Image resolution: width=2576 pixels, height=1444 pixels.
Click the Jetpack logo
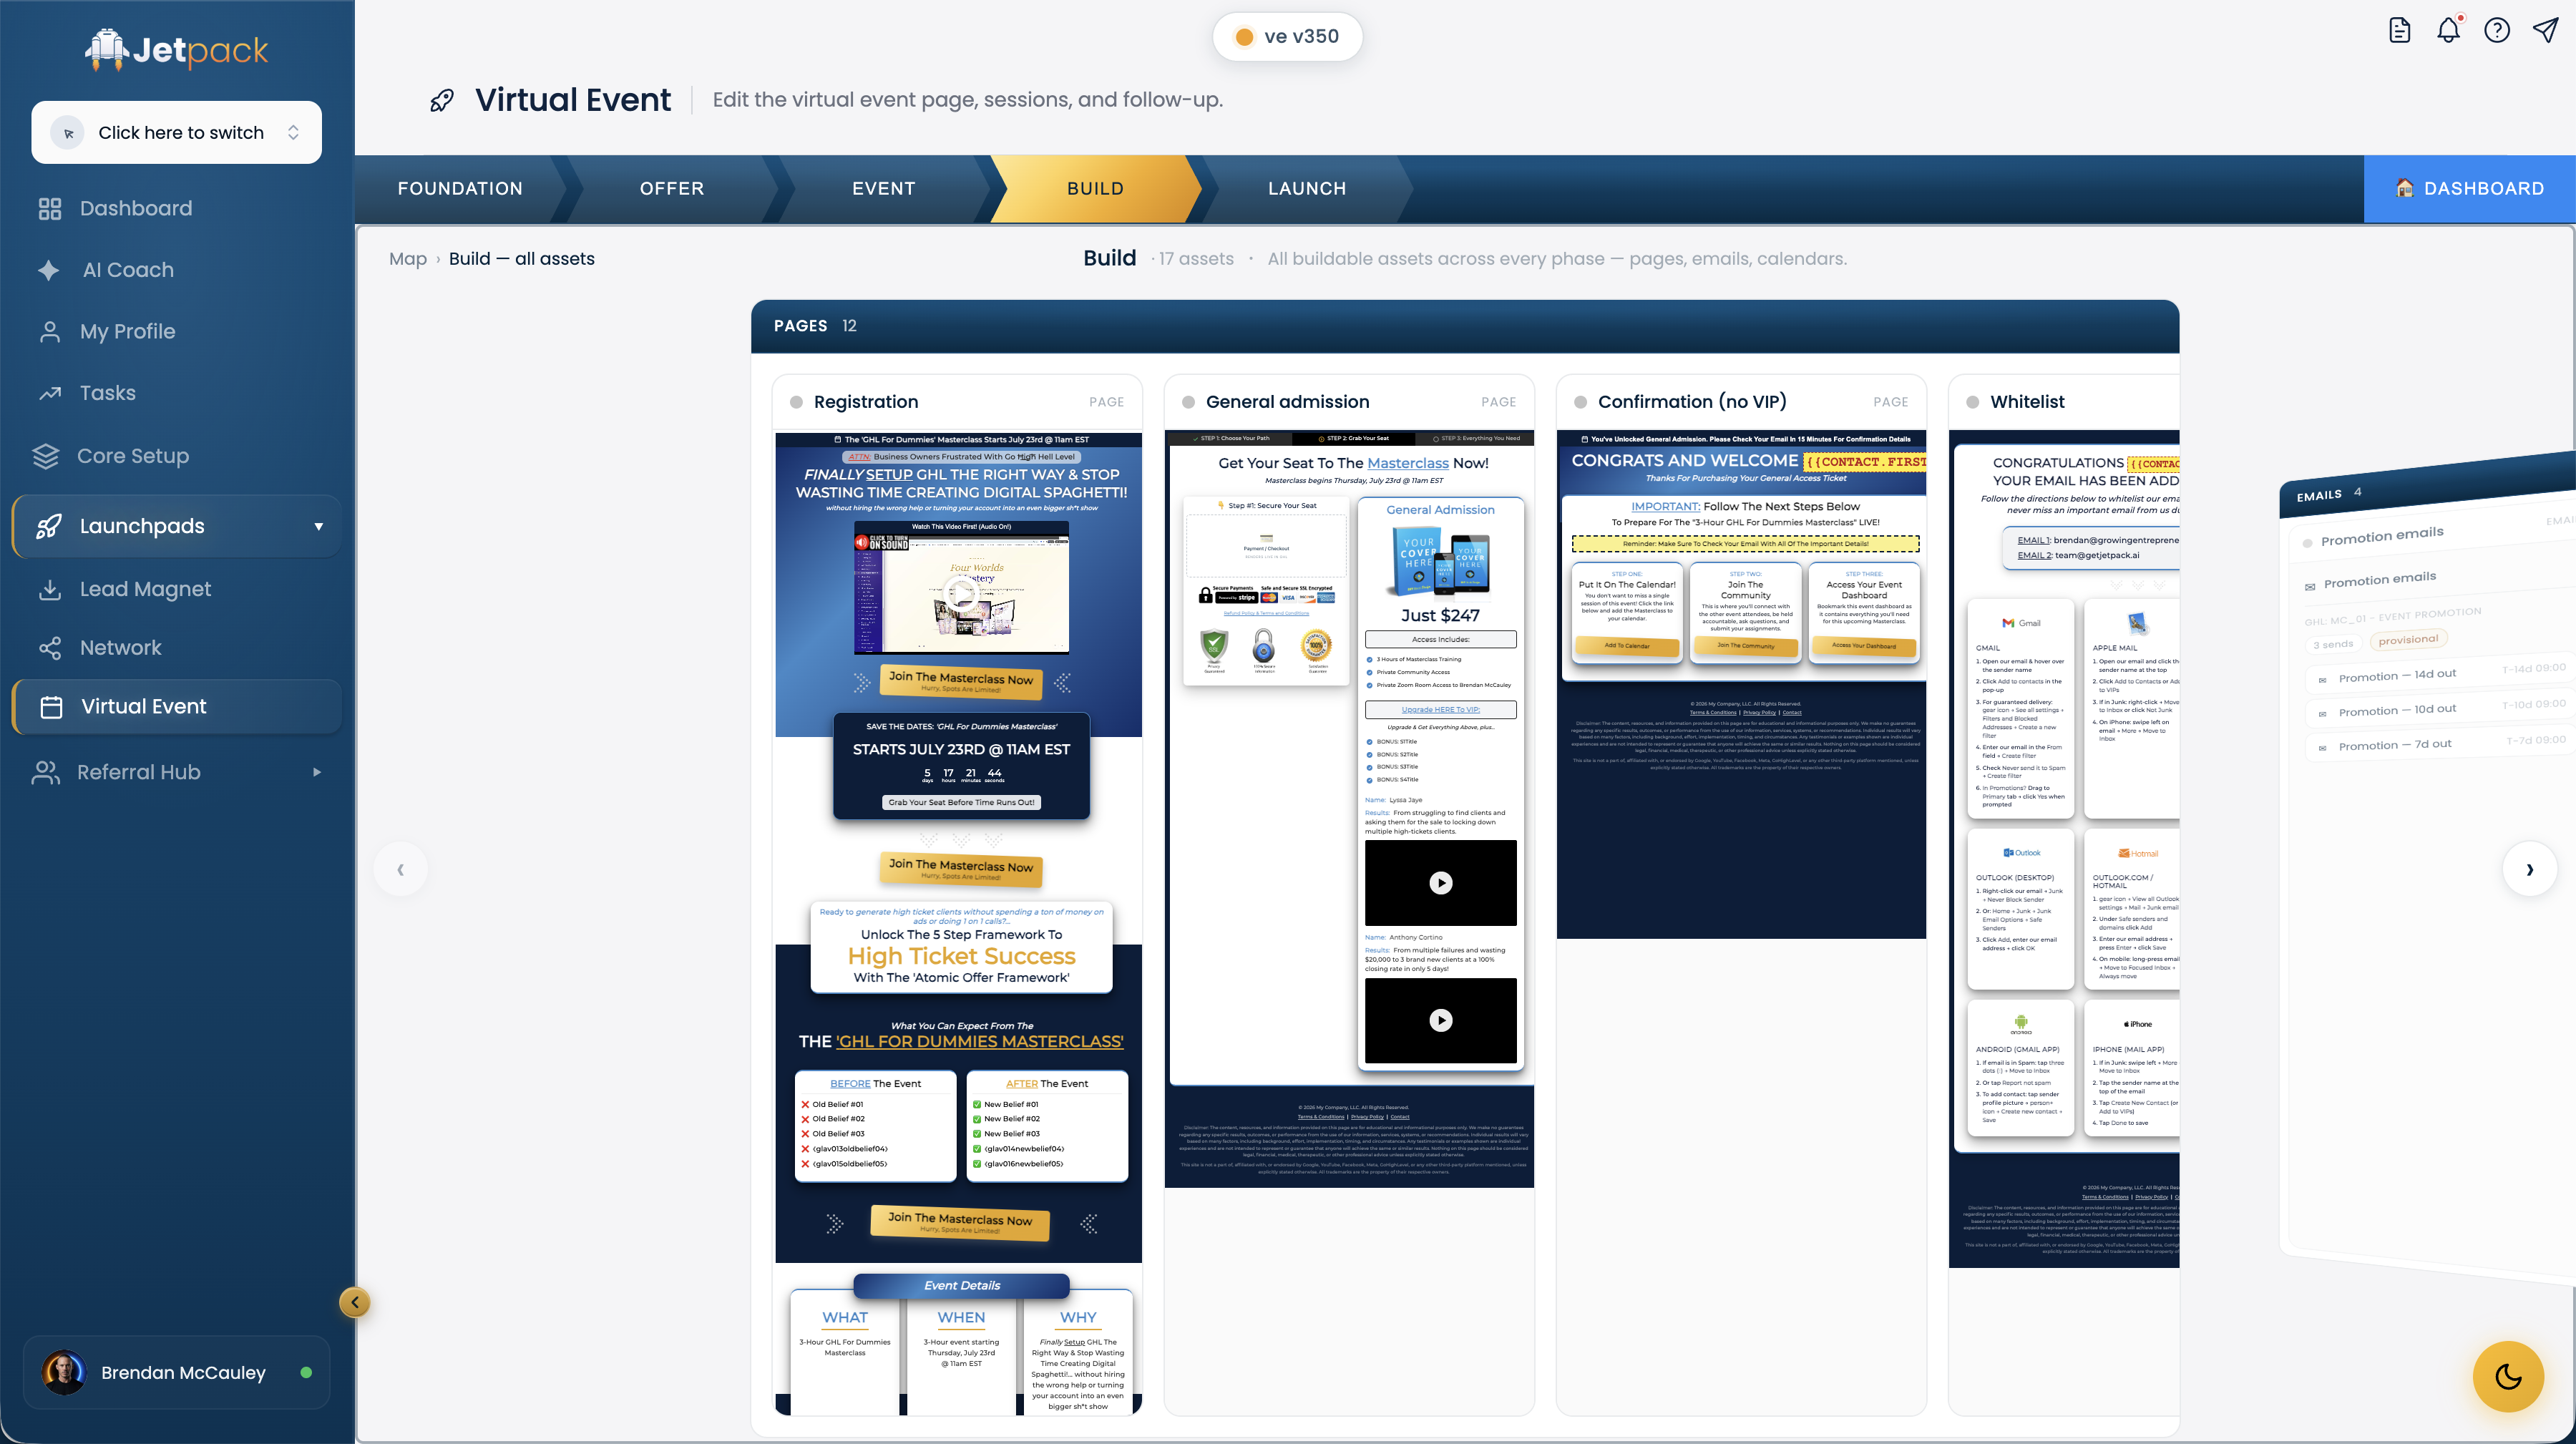pos(177,50)
